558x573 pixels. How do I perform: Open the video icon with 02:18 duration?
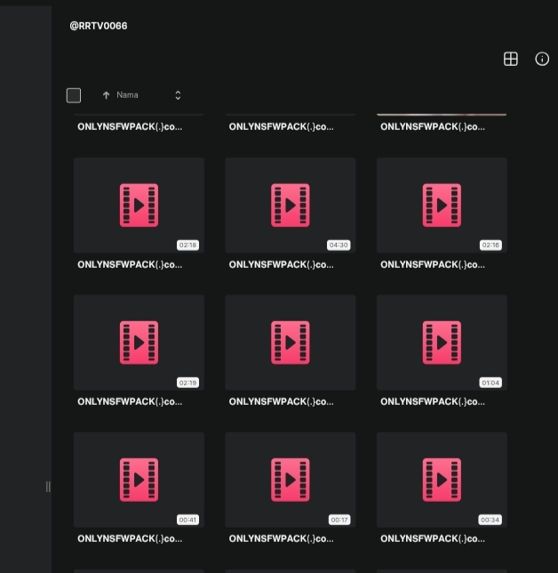pyautogui.click(x=139, y=206)
